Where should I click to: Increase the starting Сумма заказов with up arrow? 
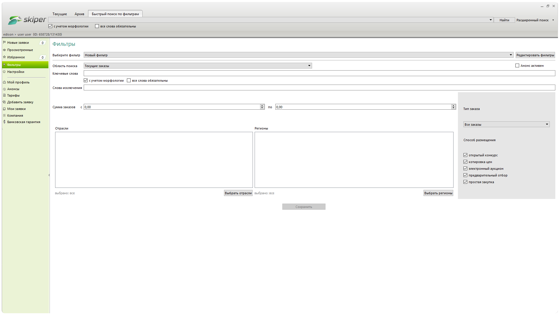pyautogui.click(x=262, y=106)
